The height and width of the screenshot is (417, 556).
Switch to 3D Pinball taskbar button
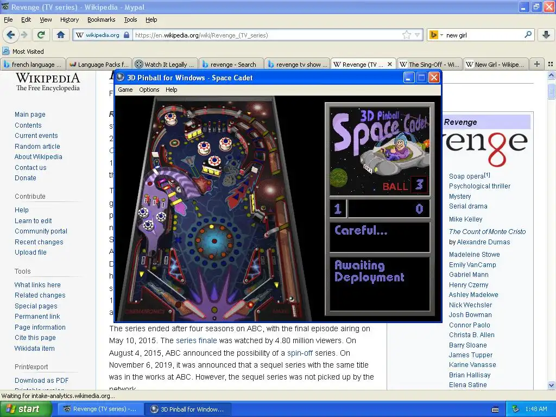pyautogui.click(x=188, y=409)
